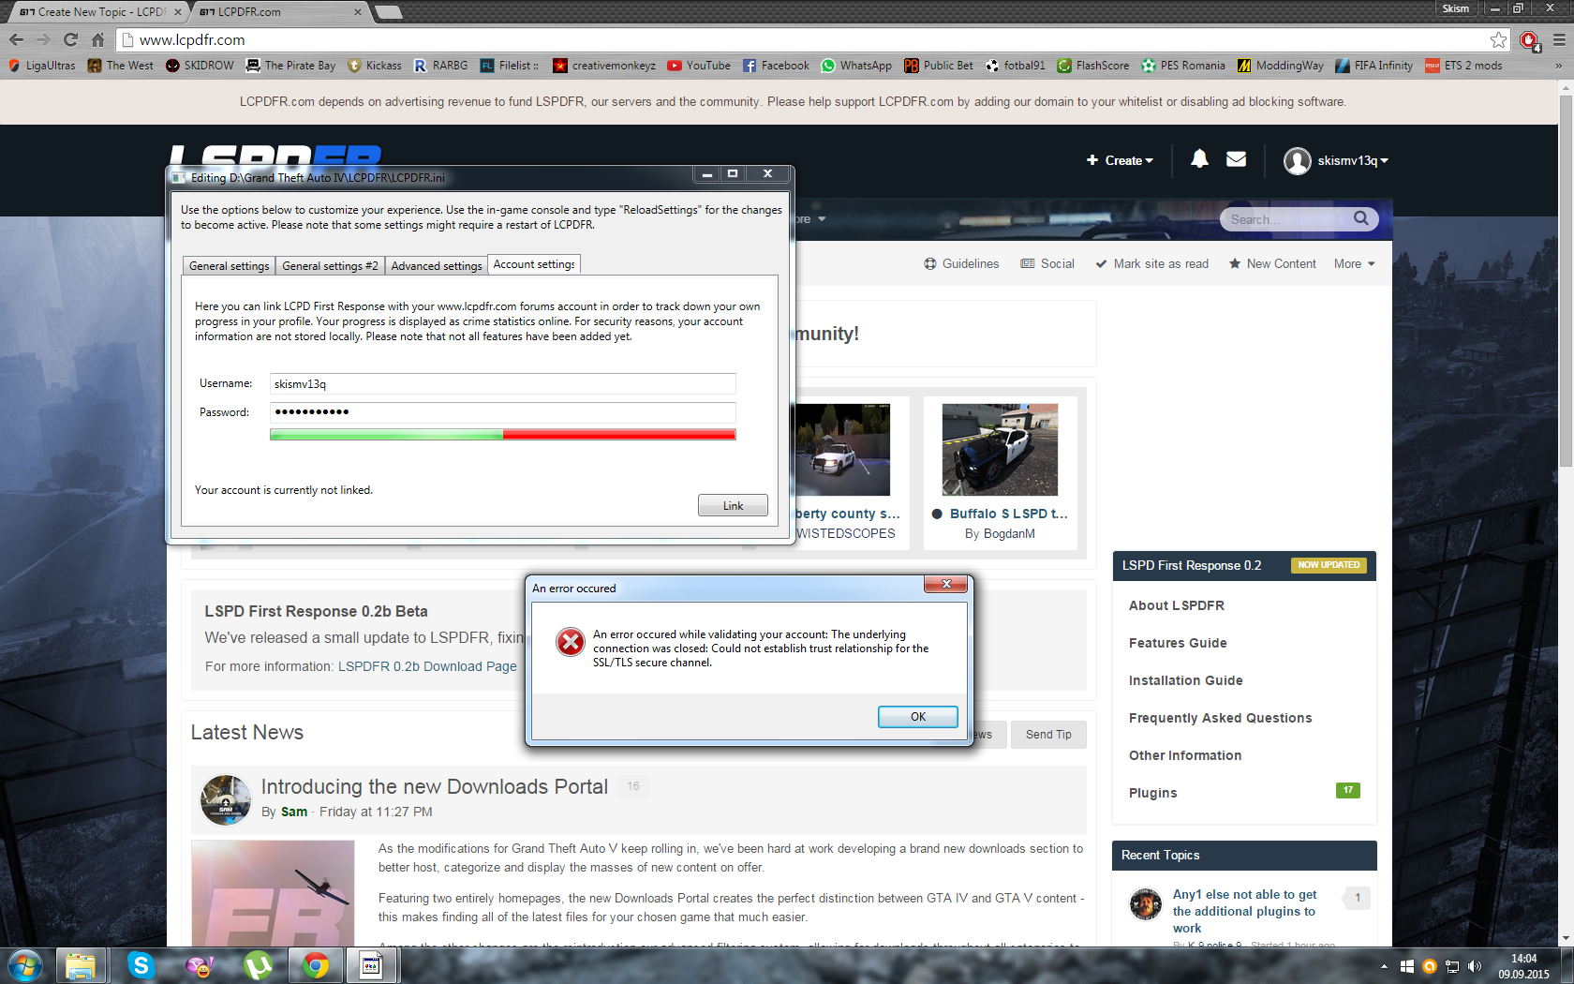
Task: Launch Skype from the taskbar
Action: tap(141, 965)
